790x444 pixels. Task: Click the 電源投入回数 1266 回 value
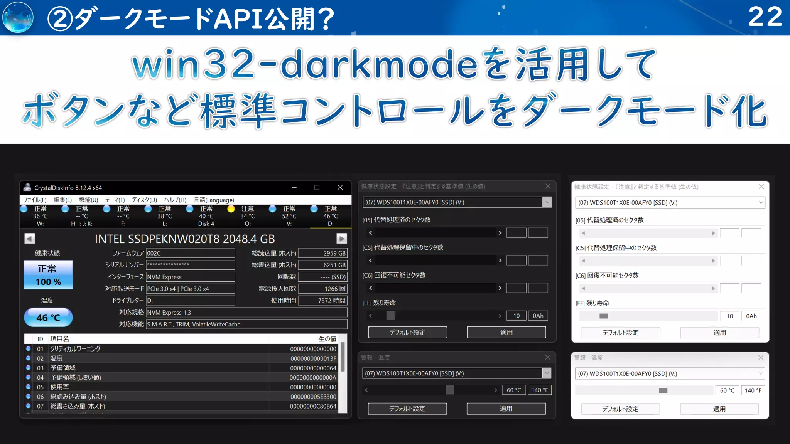323,288
